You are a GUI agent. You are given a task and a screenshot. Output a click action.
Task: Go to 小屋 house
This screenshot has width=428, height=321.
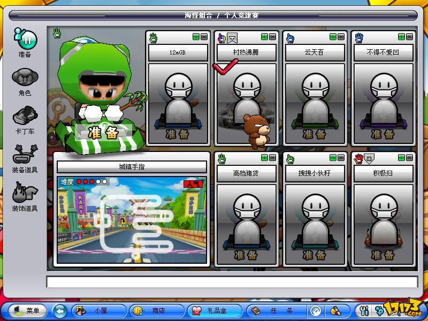99,311
